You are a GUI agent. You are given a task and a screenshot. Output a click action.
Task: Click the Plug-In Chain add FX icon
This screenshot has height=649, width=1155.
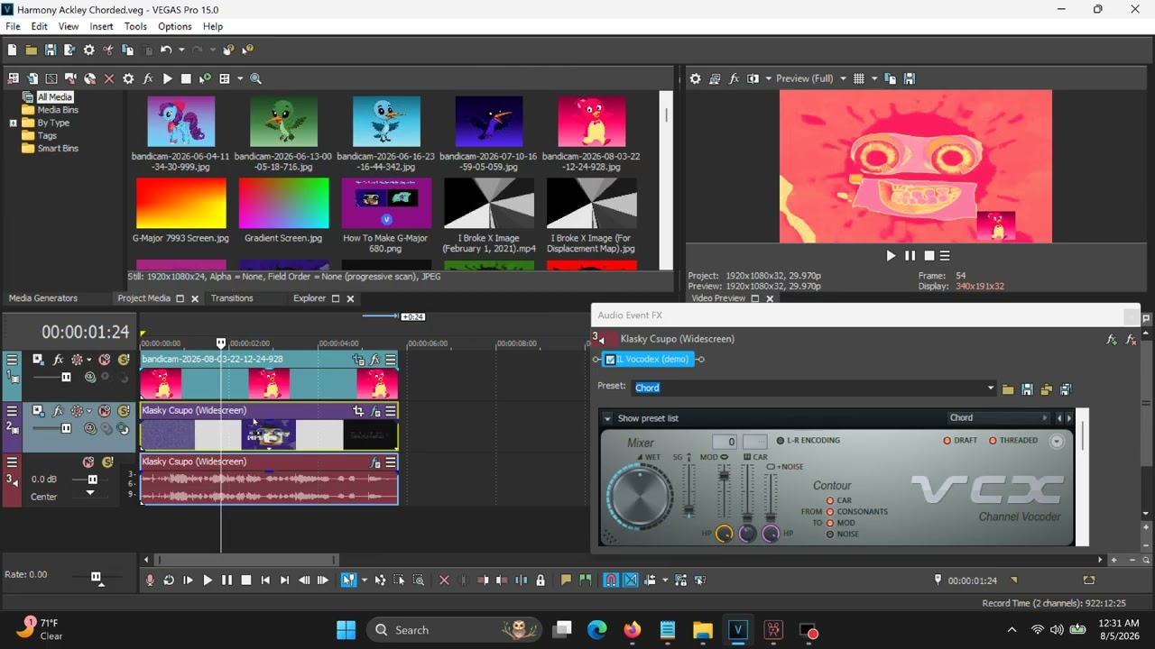coord(1113,340)
